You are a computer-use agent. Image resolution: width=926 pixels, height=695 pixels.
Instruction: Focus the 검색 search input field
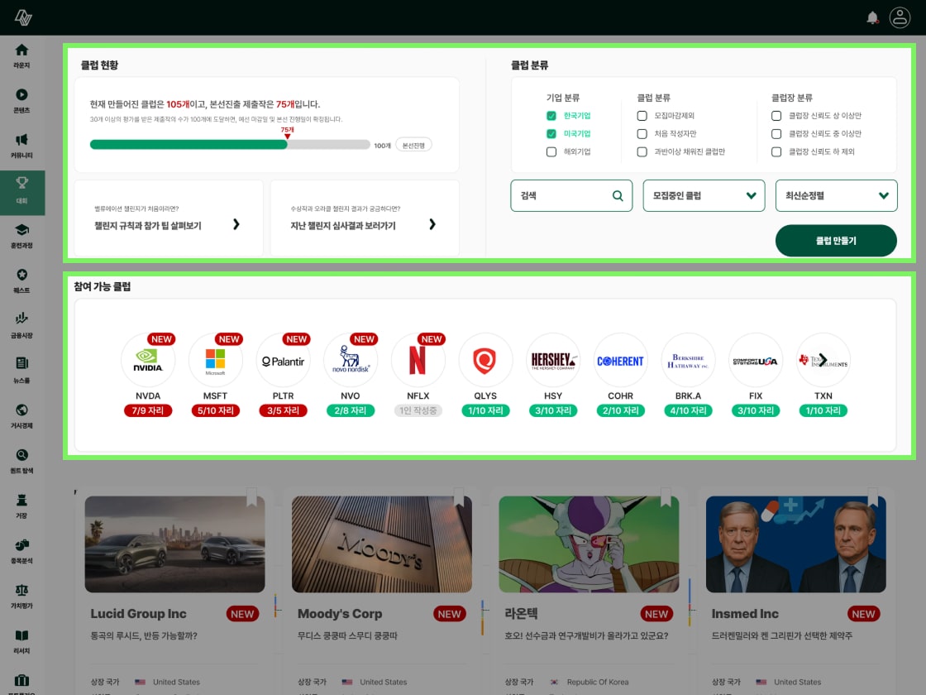[x=571, y=195]
